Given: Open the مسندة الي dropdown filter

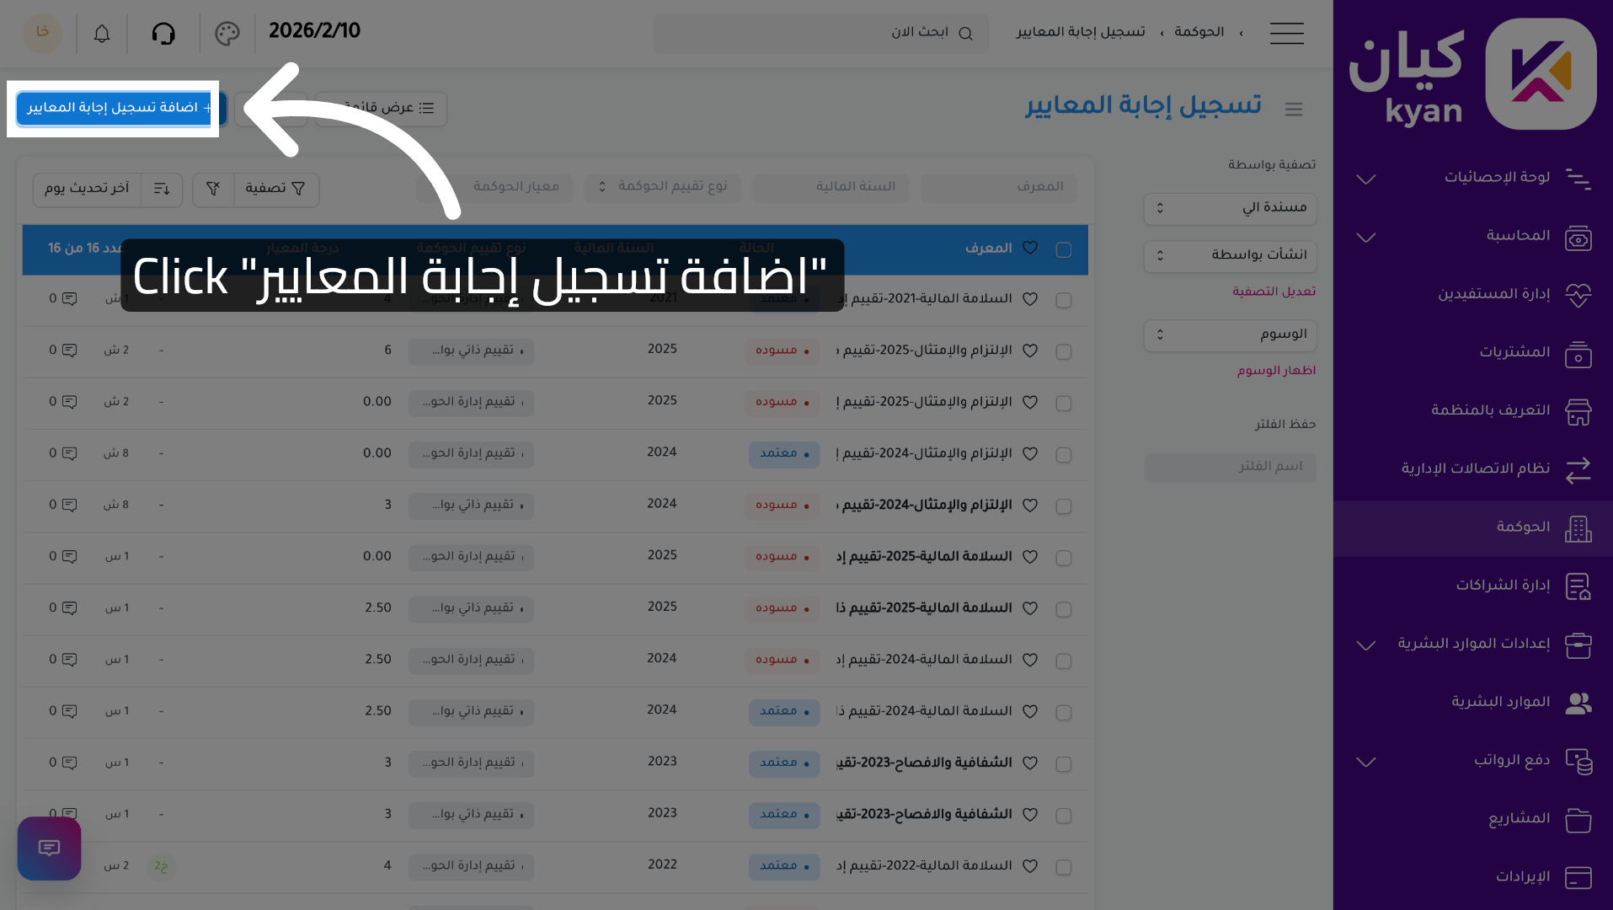Looking at the screenshot, I should (1230, 208).
